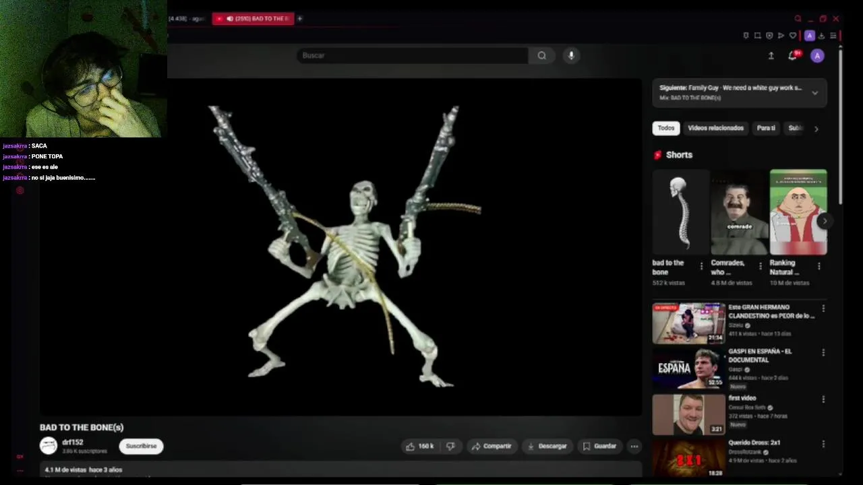This screenshot has width=863, height=485.
Task: Click the browser heart bookmark icon
Action: (793, 36)
